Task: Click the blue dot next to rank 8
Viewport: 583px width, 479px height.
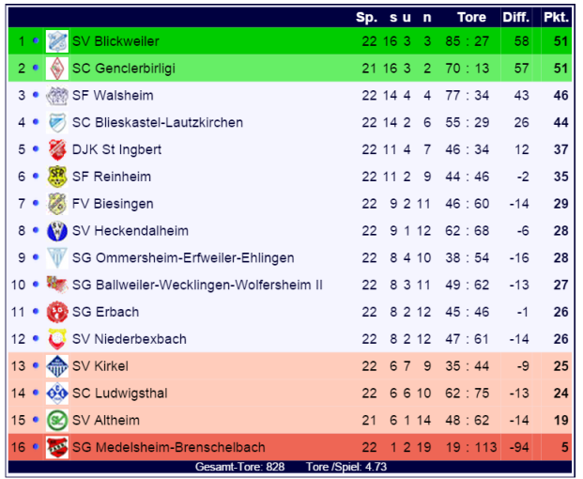Action: pos(36,230)
